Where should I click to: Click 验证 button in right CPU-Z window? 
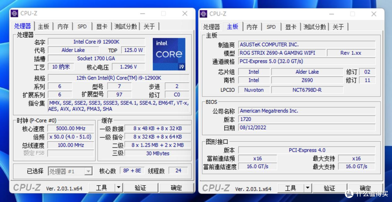point(330,188)
